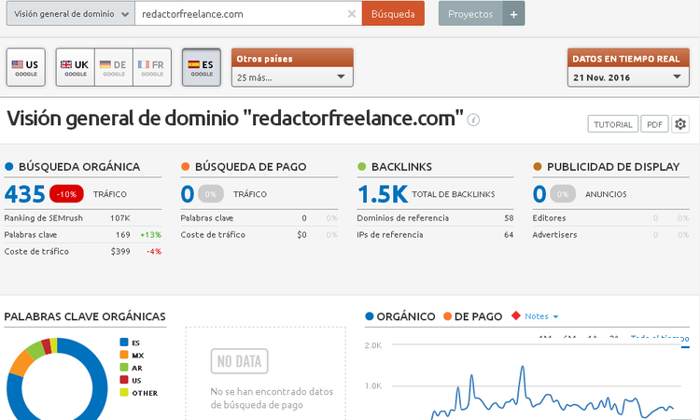
Task: Expand 'Otros países' 25 más dropdown
Action: coord(292,77)
